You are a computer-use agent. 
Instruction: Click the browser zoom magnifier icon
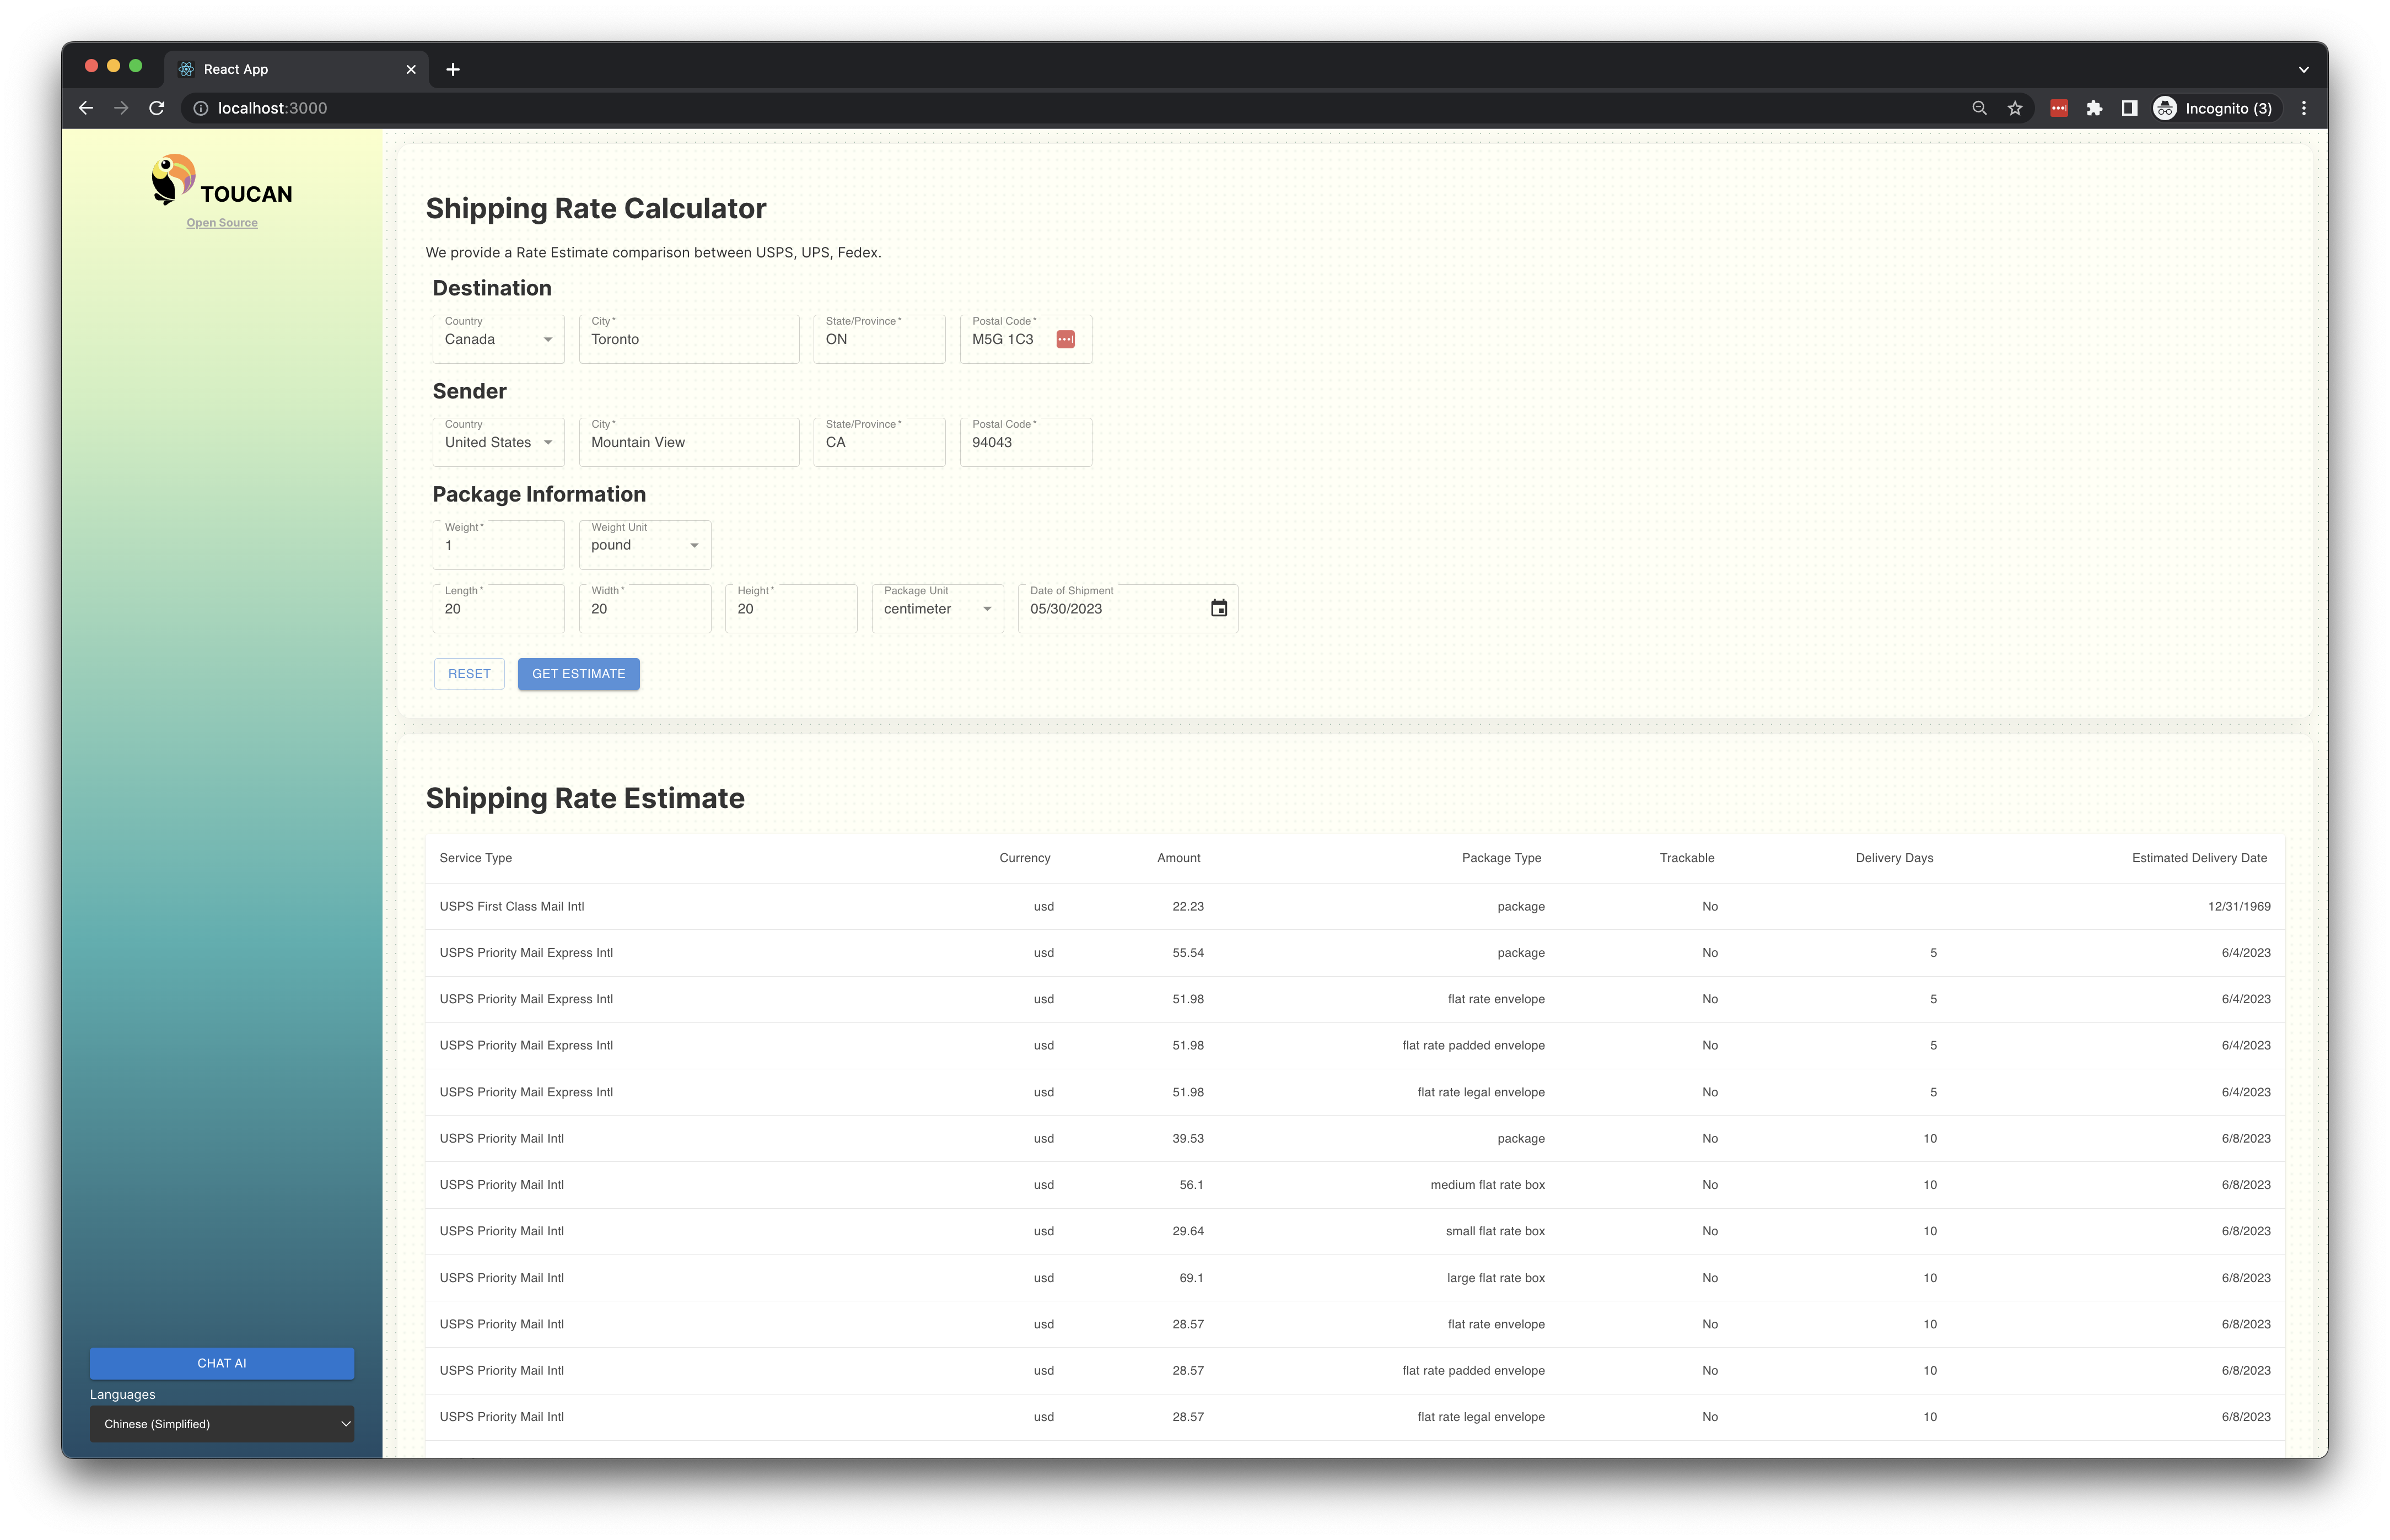(x=1978, y=108)
